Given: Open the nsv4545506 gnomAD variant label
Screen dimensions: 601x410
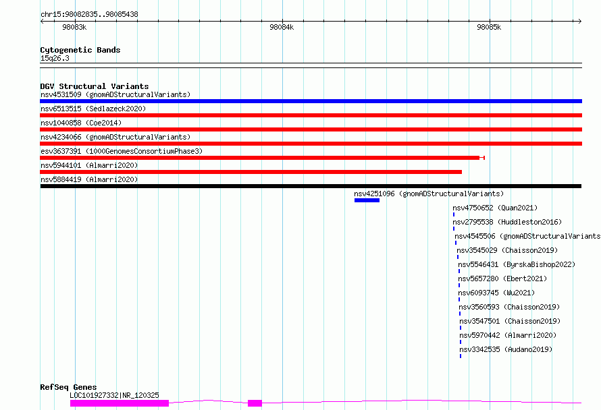Looking at the screenshot, I should pyautogui.click(x=527, y=236).
